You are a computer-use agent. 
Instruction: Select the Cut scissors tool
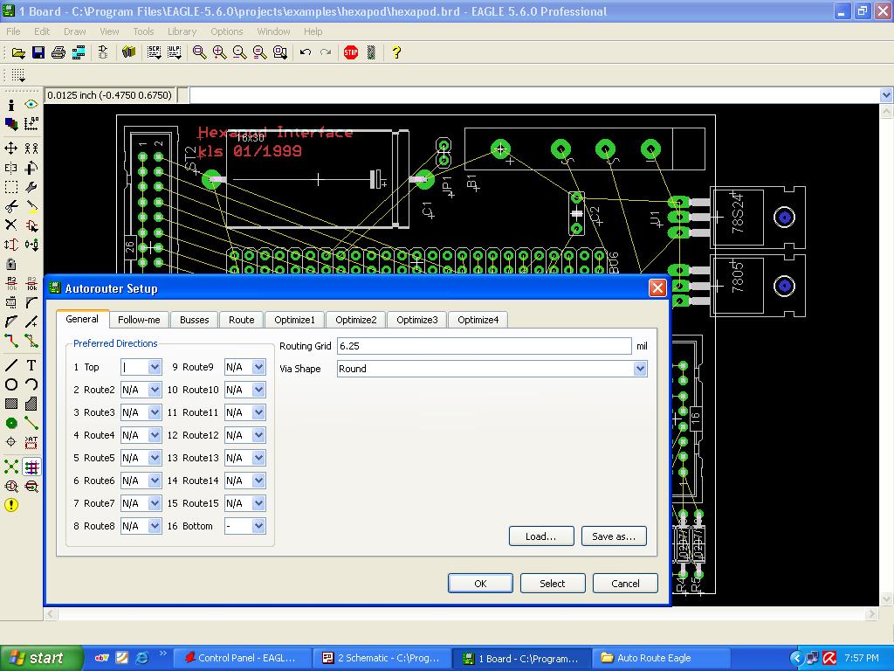(10, 206)
